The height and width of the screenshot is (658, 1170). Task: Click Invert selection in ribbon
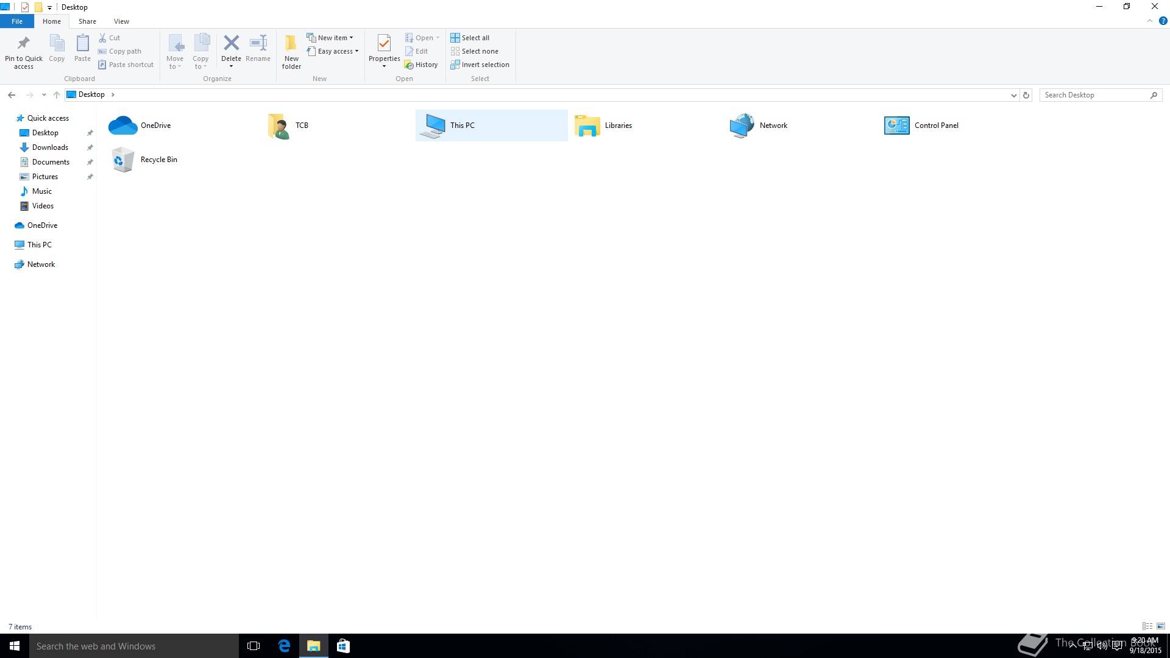[480, 65]
